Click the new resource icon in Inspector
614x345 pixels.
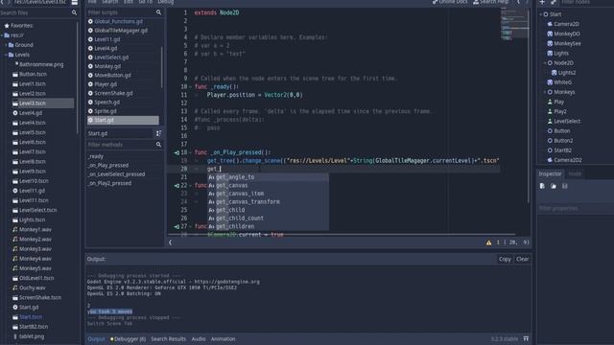pos(542,186)
